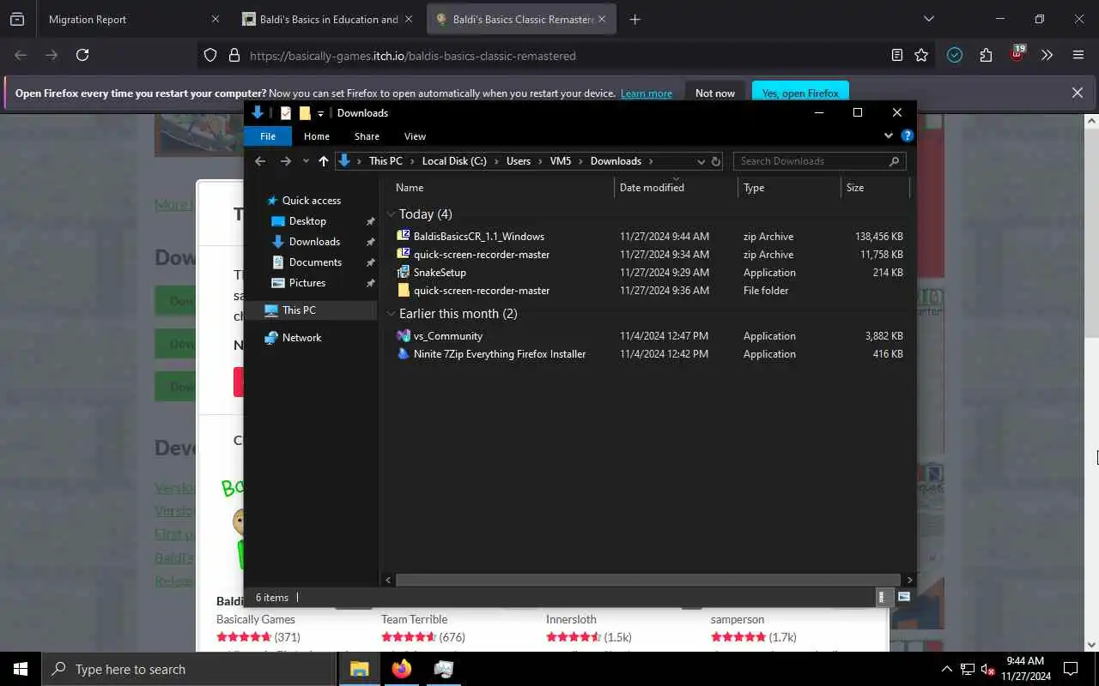Expand the Users breadcrumb chevron
Viewport: 1099px width, 686px height.
(x=540, y=161)
